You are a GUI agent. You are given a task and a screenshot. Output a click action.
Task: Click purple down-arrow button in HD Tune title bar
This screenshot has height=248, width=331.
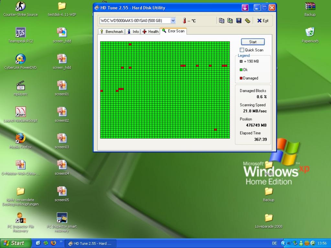click(x=245, y=8)
